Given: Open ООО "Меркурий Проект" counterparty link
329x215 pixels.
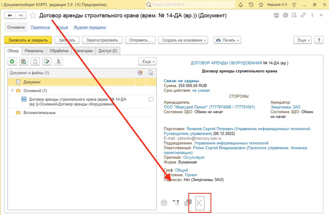Looking at the screenshot, I should (209, 107).
